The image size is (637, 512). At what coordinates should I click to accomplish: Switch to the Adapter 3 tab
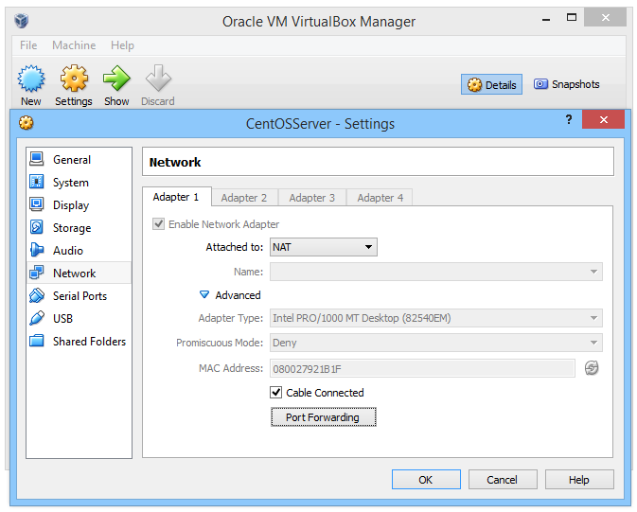tap(312, 198)
